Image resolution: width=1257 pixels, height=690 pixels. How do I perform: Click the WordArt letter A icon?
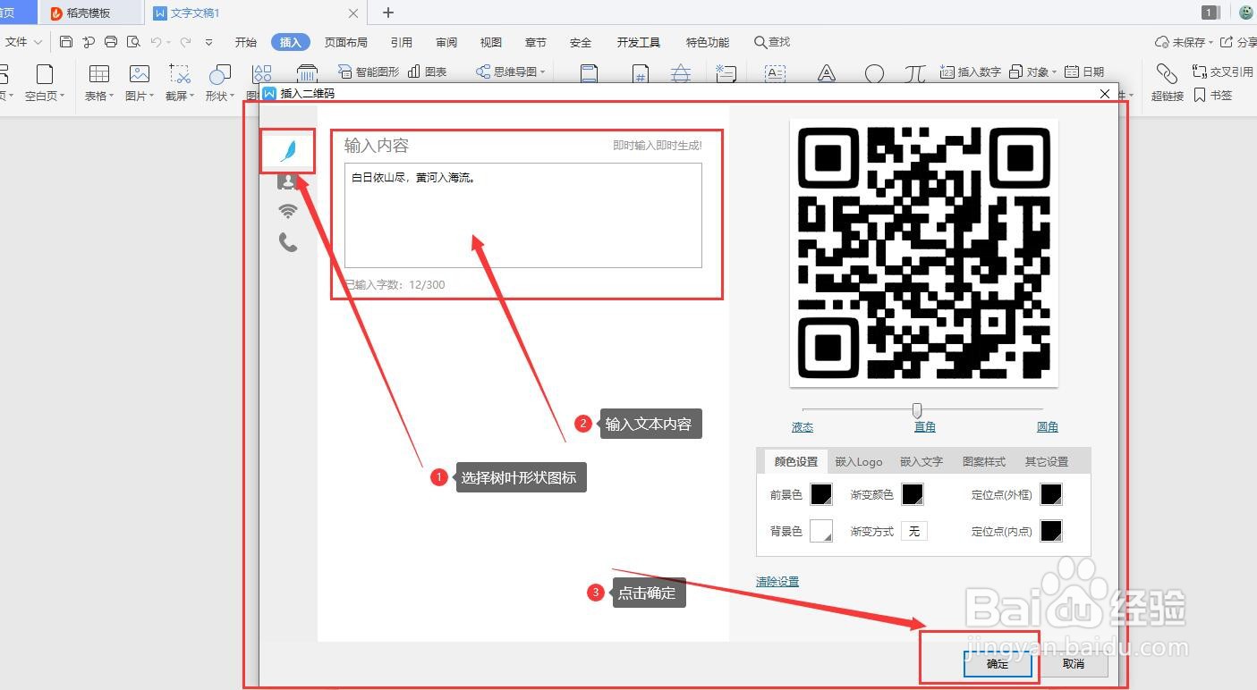coord(826,74)
